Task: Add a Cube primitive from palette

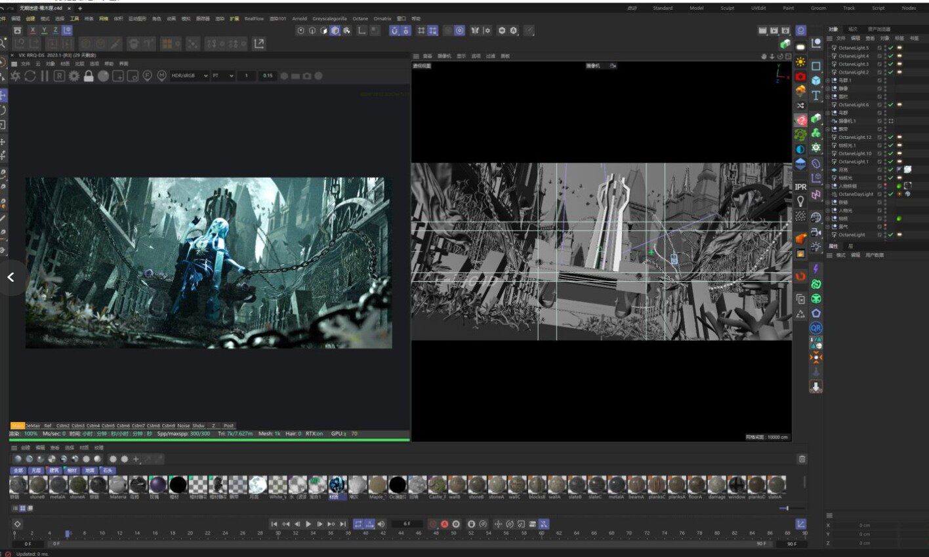Action: tap(816, 81)
